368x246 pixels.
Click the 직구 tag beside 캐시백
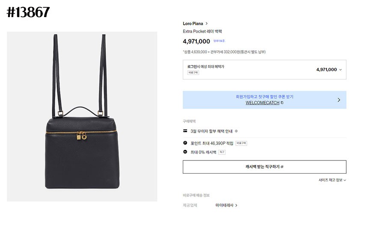pyautogui.click(x=222, y=152)
